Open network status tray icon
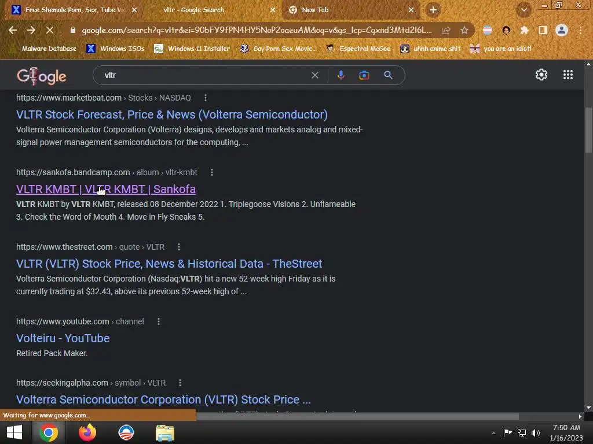This screenshot has height=444, width=593. (522, 432)
